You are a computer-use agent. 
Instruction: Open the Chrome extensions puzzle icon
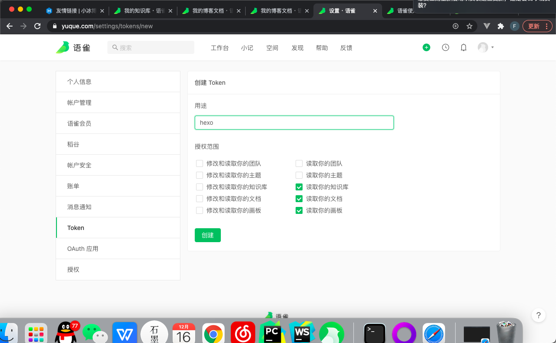point(501,26)
